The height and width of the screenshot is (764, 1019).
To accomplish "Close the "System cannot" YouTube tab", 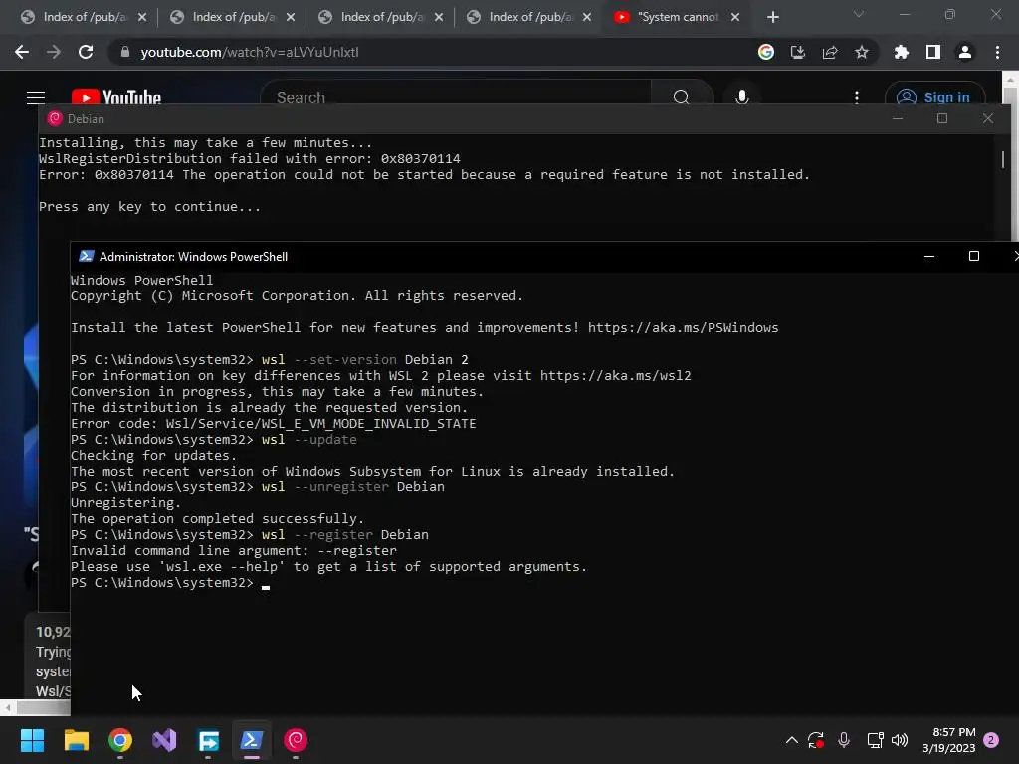I will coord(735,17).
